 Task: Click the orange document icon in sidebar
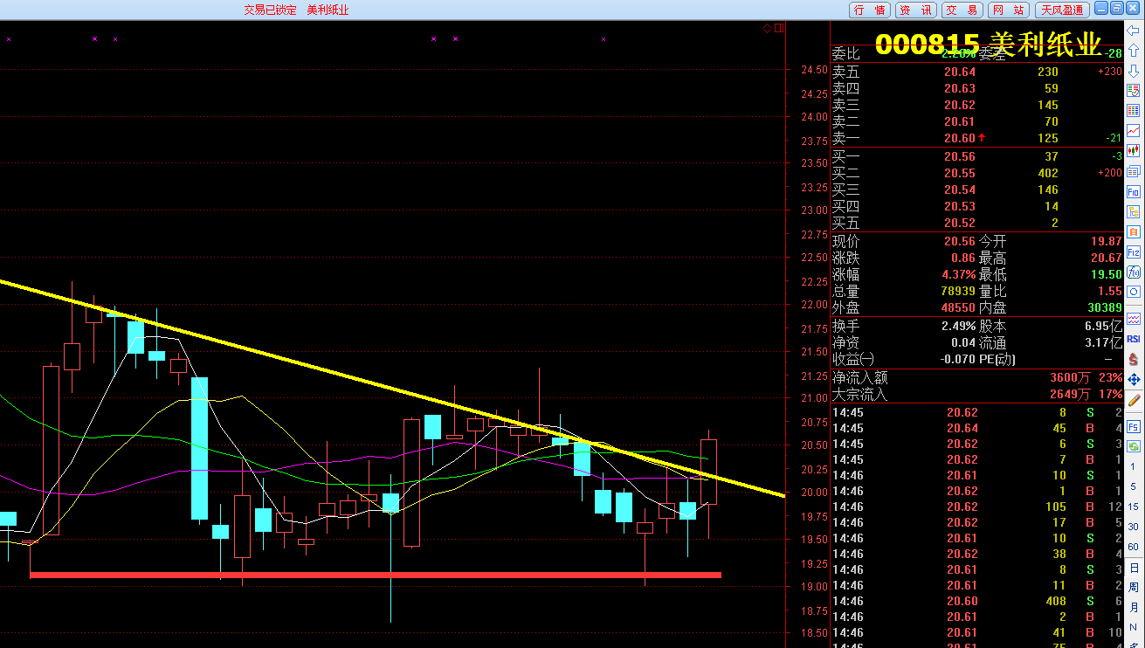pos(1134,231)
